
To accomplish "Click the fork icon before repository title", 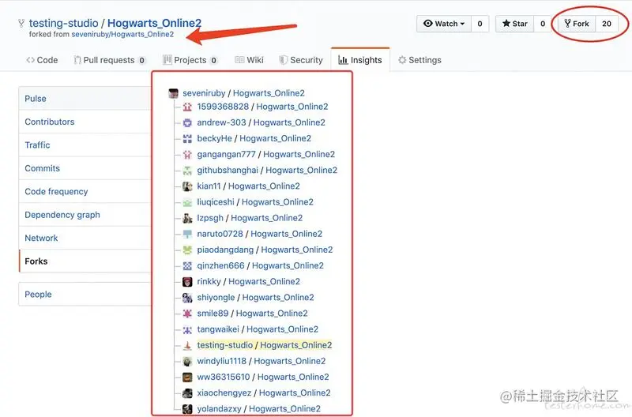I will coord(21,24).
